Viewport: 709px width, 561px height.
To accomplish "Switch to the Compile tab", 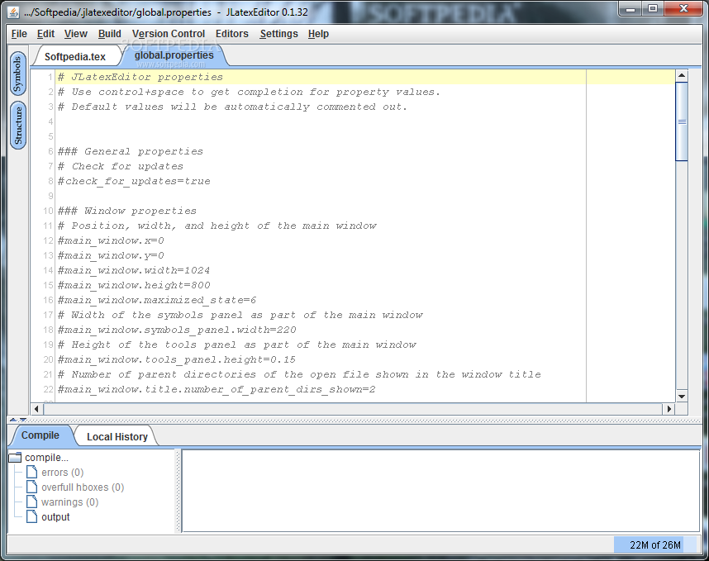I will pos(40,435).
